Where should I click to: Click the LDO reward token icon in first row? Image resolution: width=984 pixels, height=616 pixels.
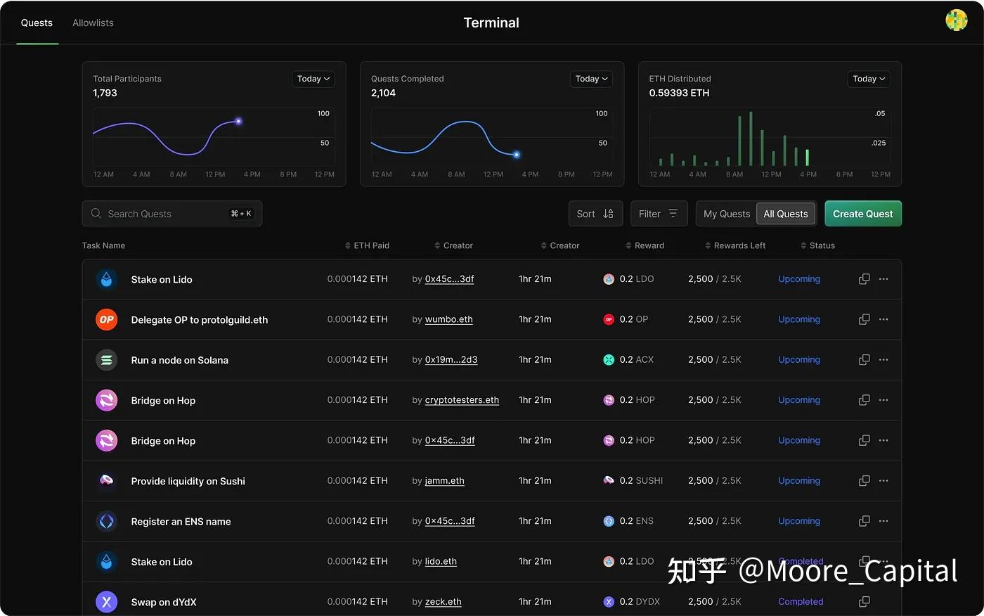pos(609,279)
